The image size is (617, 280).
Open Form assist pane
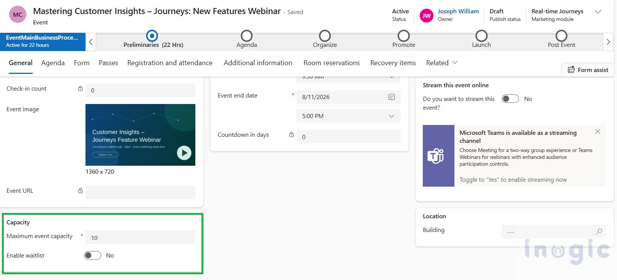[588, 70]
